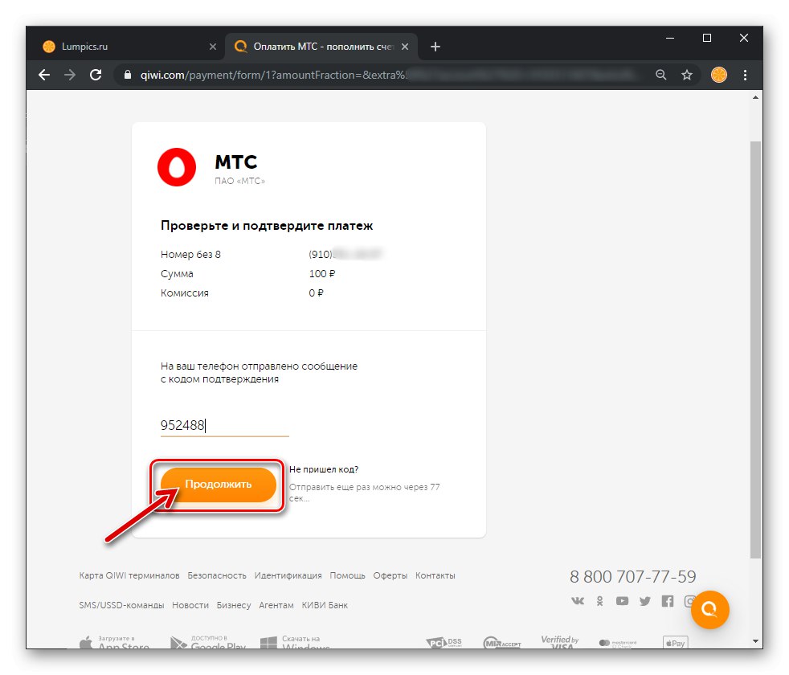The width and height of the screenshot is (789, 675).
Task: Click the Verified by VISA badge
Action: [x=560, y=642]
